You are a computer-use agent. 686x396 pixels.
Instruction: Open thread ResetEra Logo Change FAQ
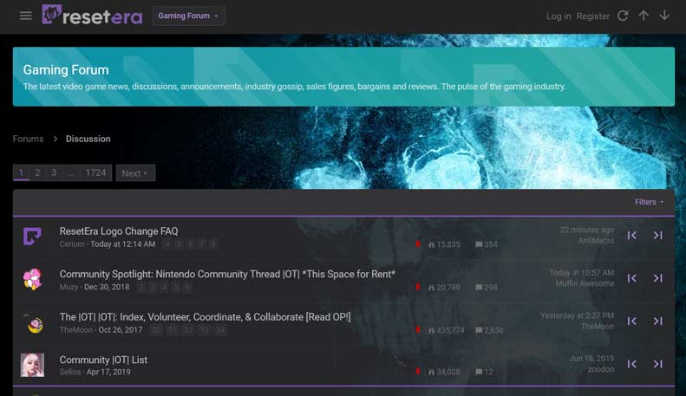tap(119, 230)
